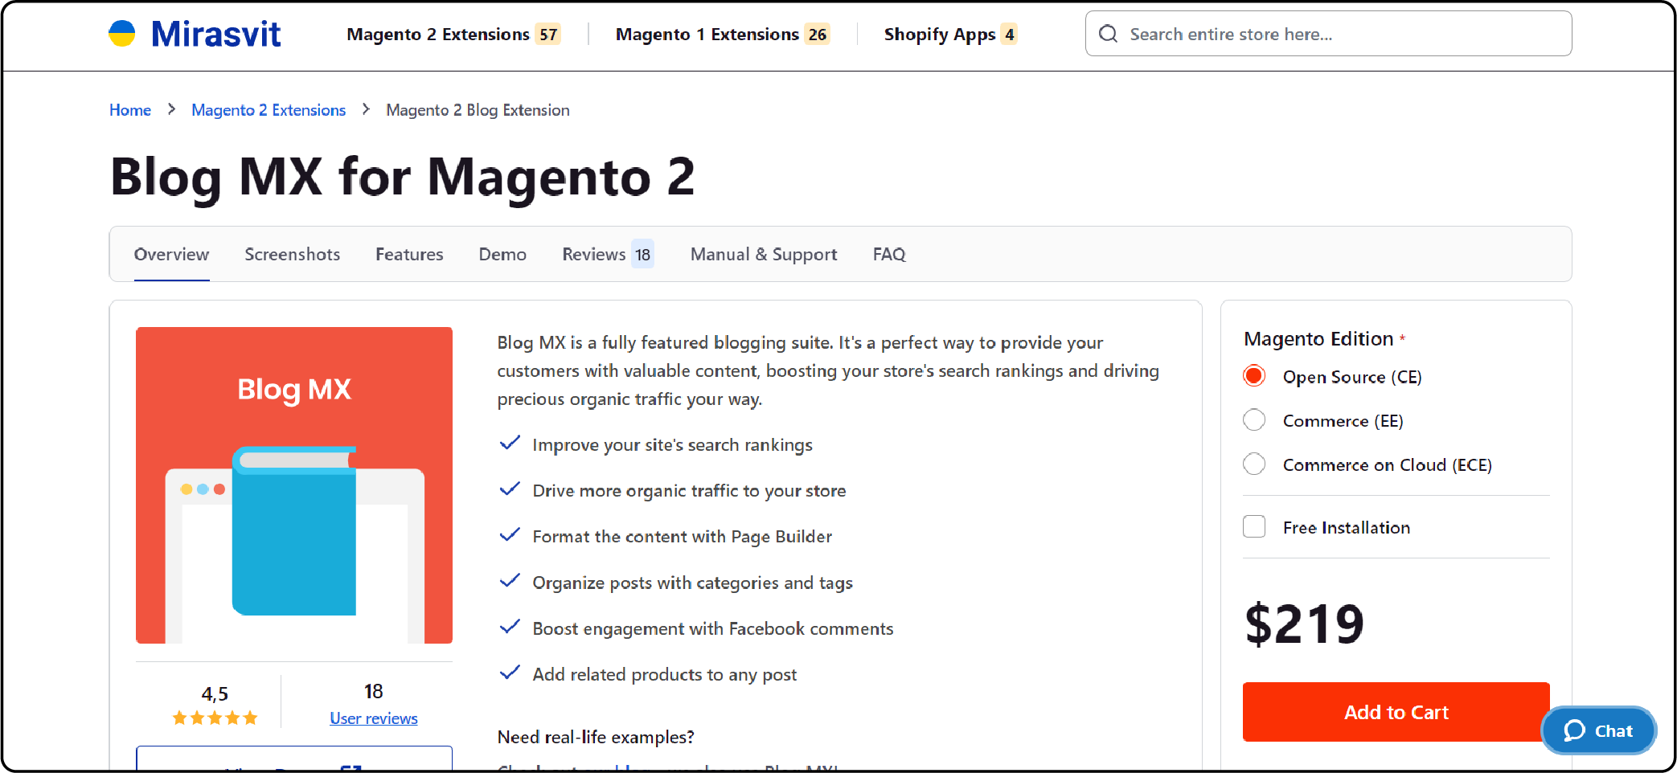Click 'Format the content with Page Builder'

(682, 536)
